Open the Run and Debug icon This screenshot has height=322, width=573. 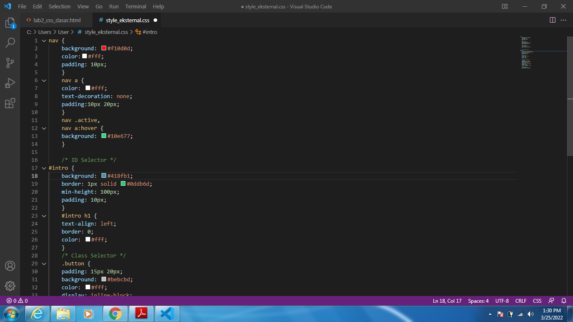(x=10, y=83)
